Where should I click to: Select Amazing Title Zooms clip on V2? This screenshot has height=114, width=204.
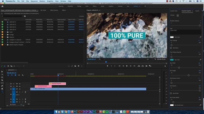43,86
